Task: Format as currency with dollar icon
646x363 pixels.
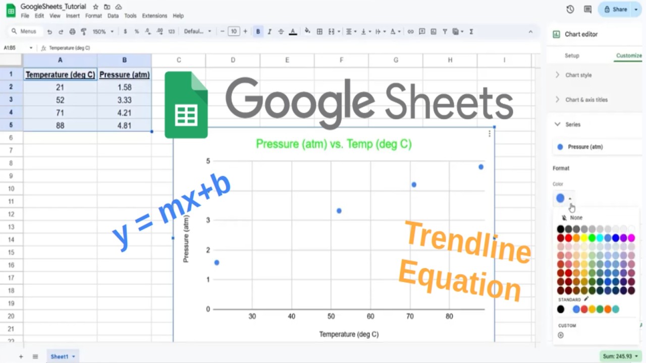Action: [125, 31]
